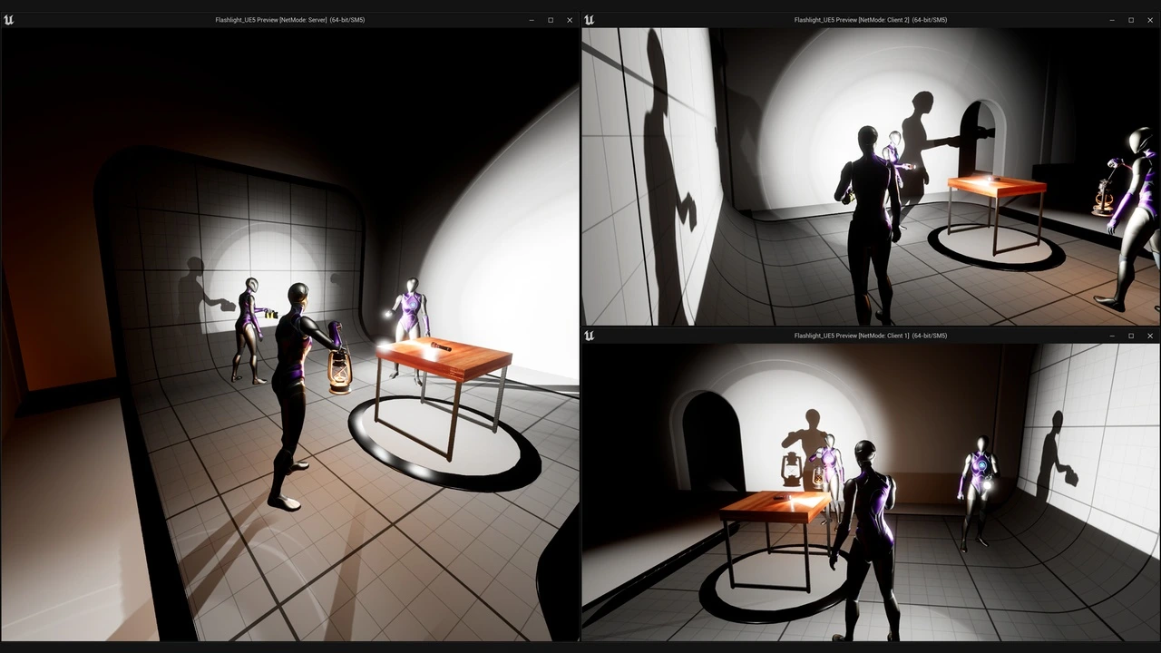Maximize the Client 2 preview window
The image size is (1161, 653).
[x=1131, y=20]
